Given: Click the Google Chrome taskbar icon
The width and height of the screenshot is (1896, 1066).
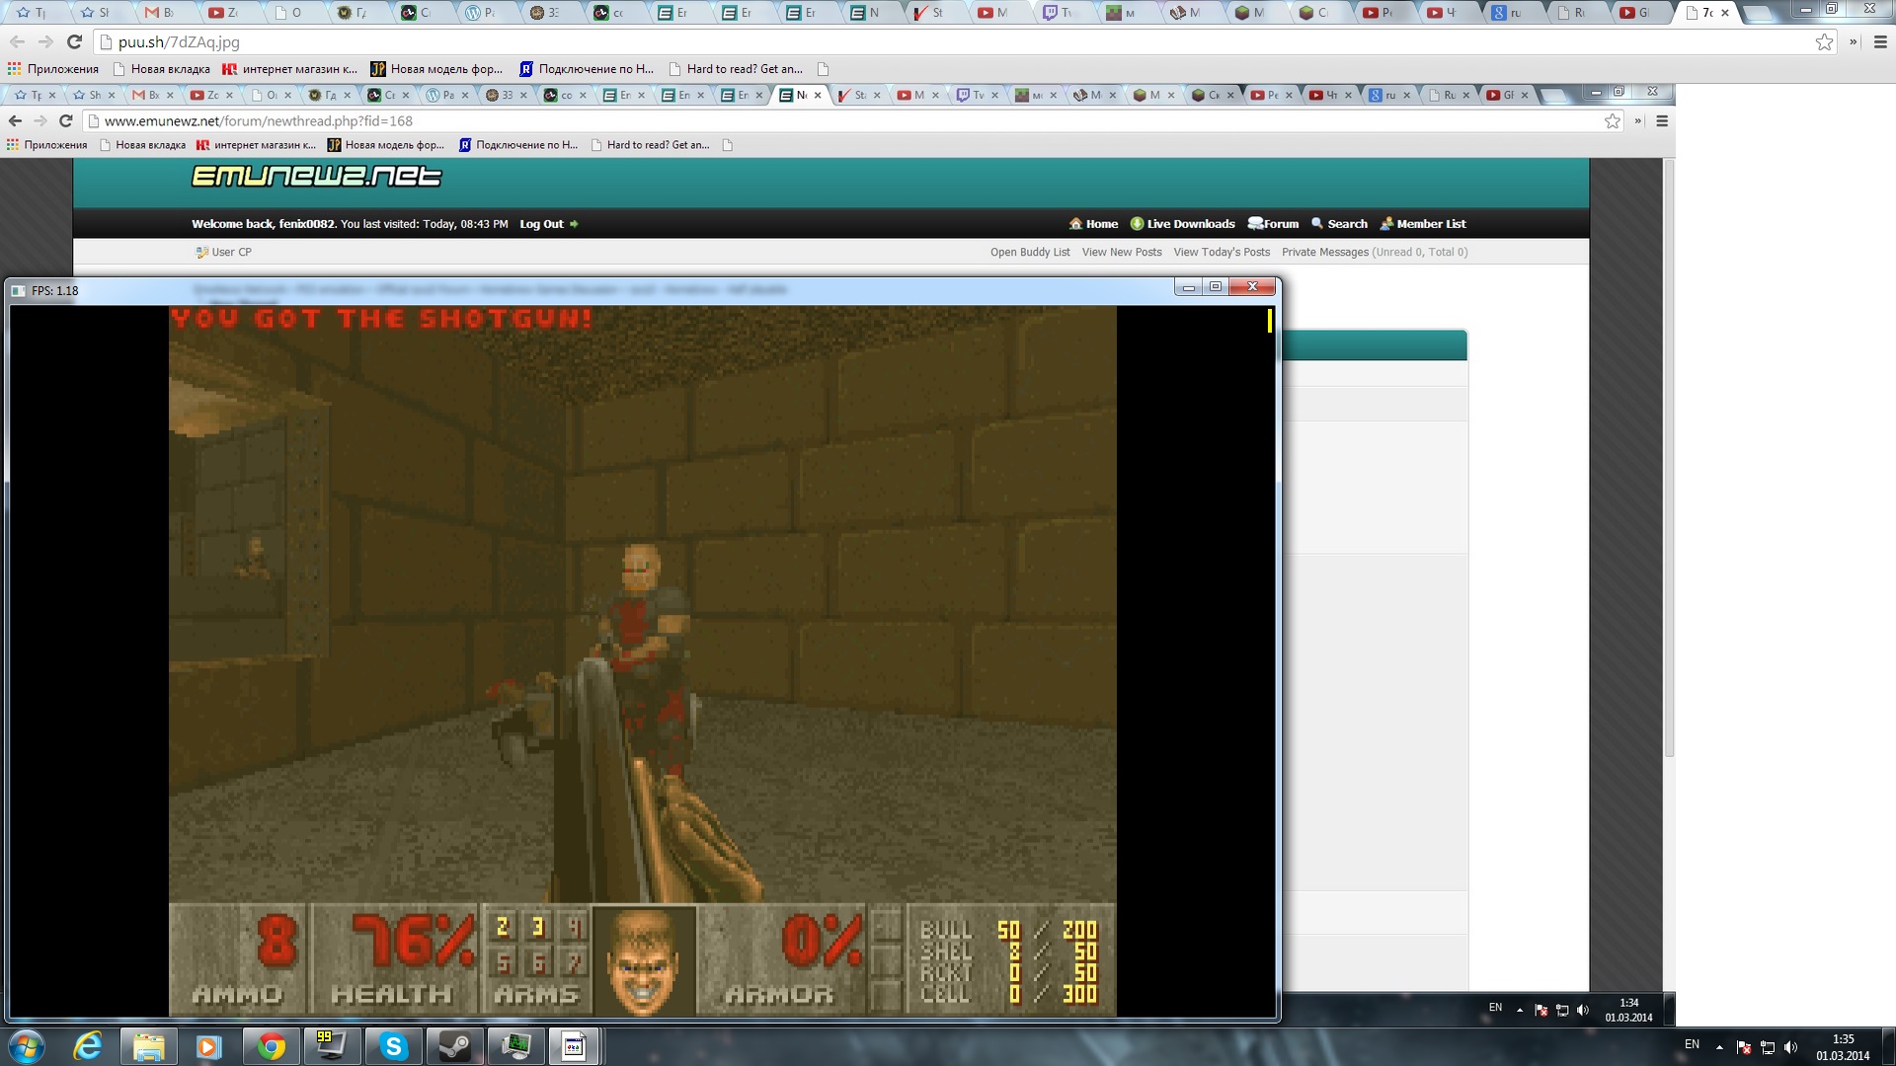Looking at the screenshot, I should [x=271, y=1046].
